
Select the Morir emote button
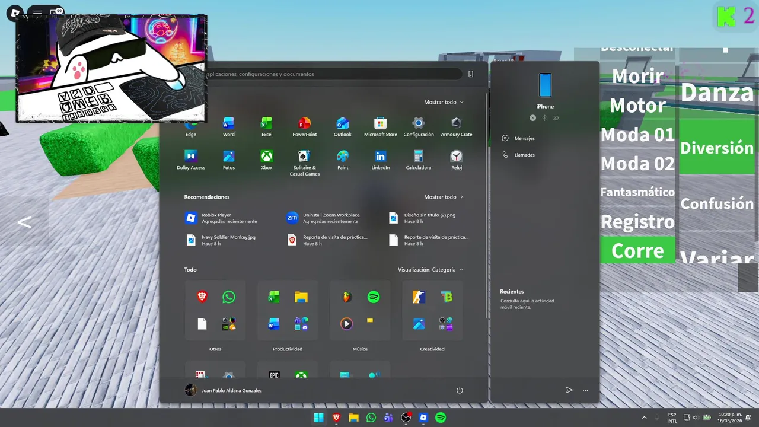coord(637,77)
